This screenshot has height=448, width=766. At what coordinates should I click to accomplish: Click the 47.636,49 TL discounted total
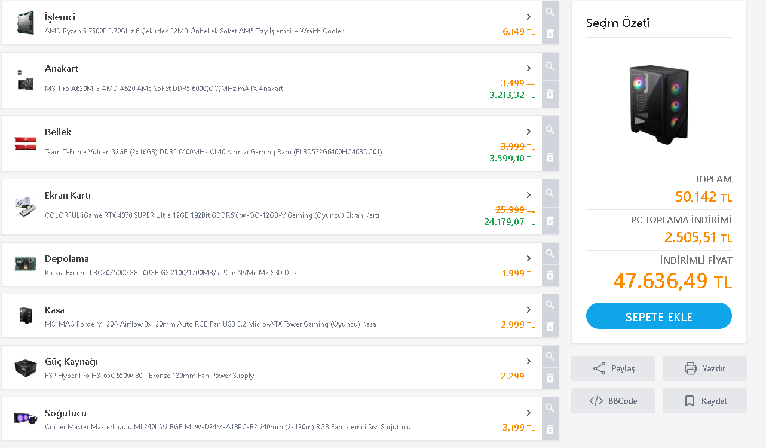click(672, 281)
